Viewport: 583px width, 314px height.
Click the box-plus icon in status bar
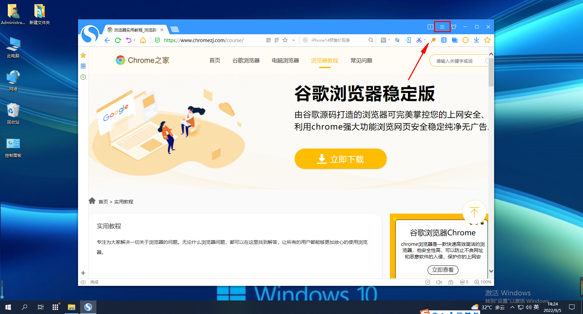pos(451,282)
